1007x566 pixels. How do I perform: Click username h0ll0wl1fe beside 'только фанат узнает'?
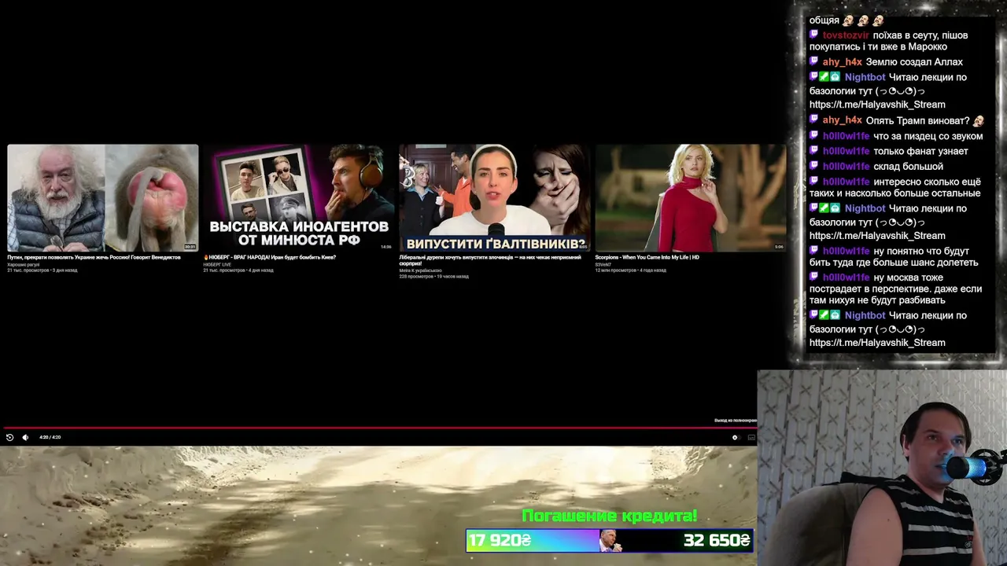(x=846, y=151)
